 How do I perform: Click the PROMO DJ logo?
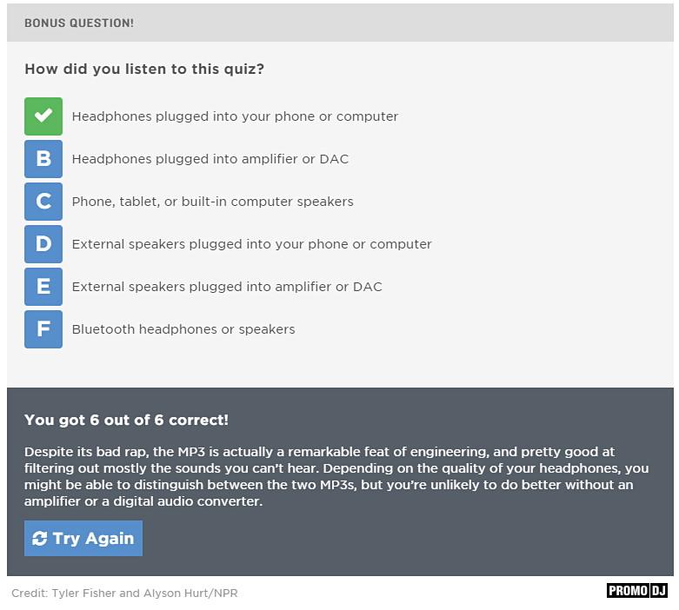tap(637, 591)
